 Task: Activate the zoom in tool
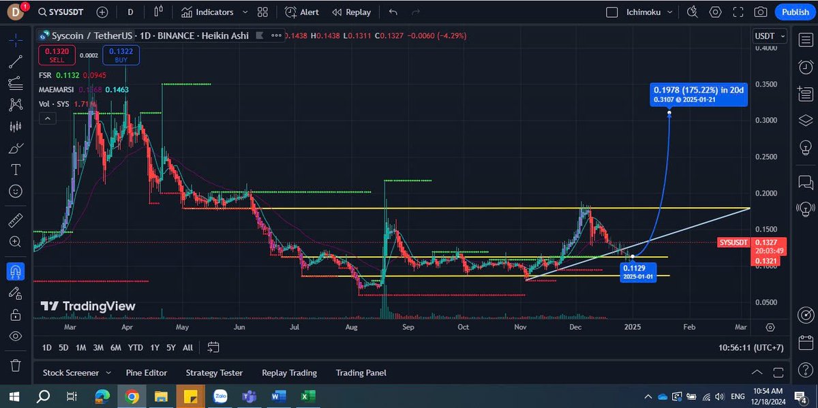[x=16, y=242]
